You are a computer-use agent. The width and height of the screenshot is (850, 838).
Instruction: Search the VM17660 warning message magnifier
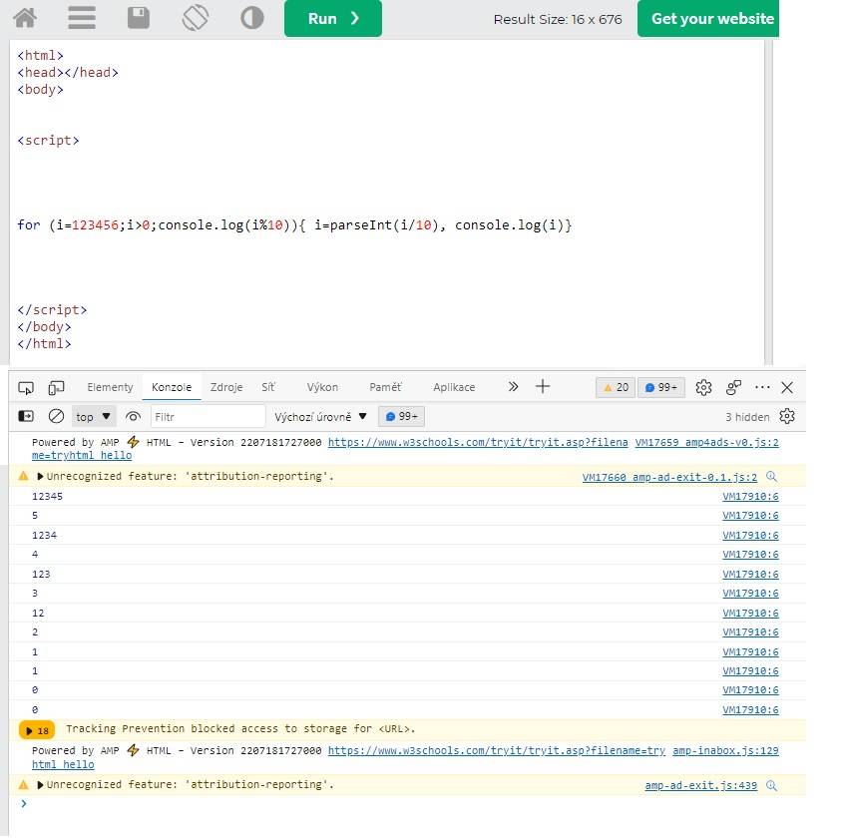[x=771, y=477]
